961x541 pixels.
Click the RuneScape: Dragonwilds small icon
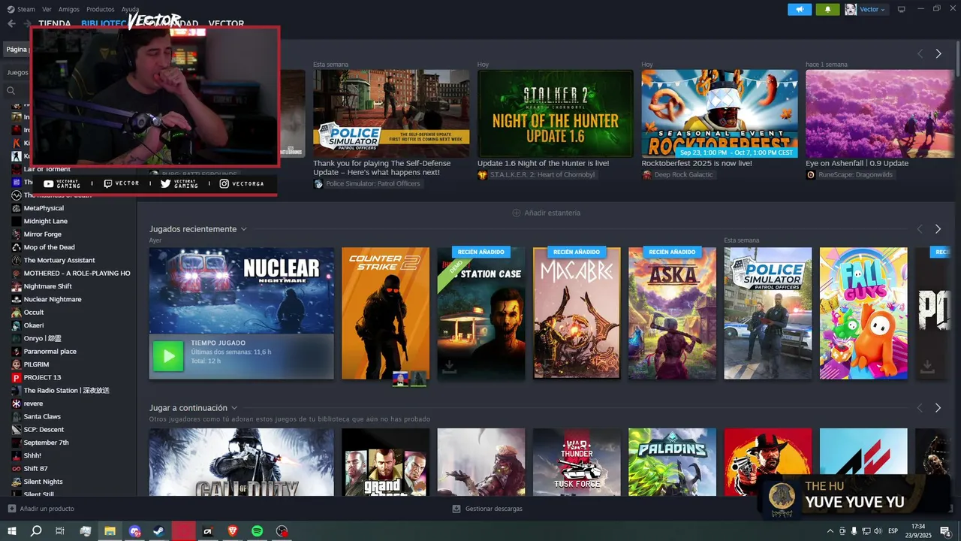[x=811, y=175]
